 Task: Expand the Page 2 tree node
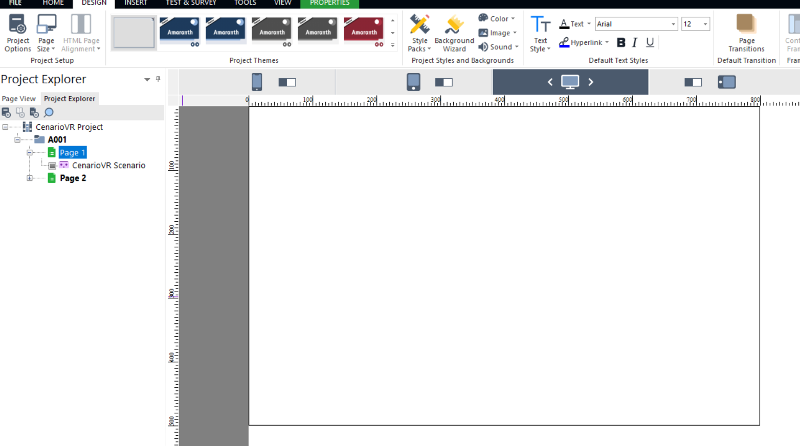[30, 178]
